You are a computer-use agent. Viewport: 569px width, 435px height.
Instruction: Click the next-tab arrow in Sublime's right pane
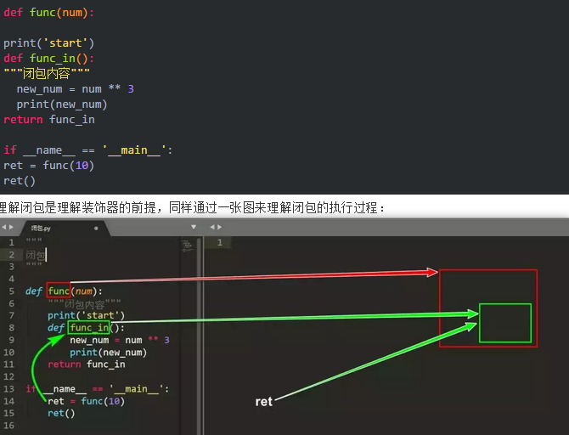219,227
